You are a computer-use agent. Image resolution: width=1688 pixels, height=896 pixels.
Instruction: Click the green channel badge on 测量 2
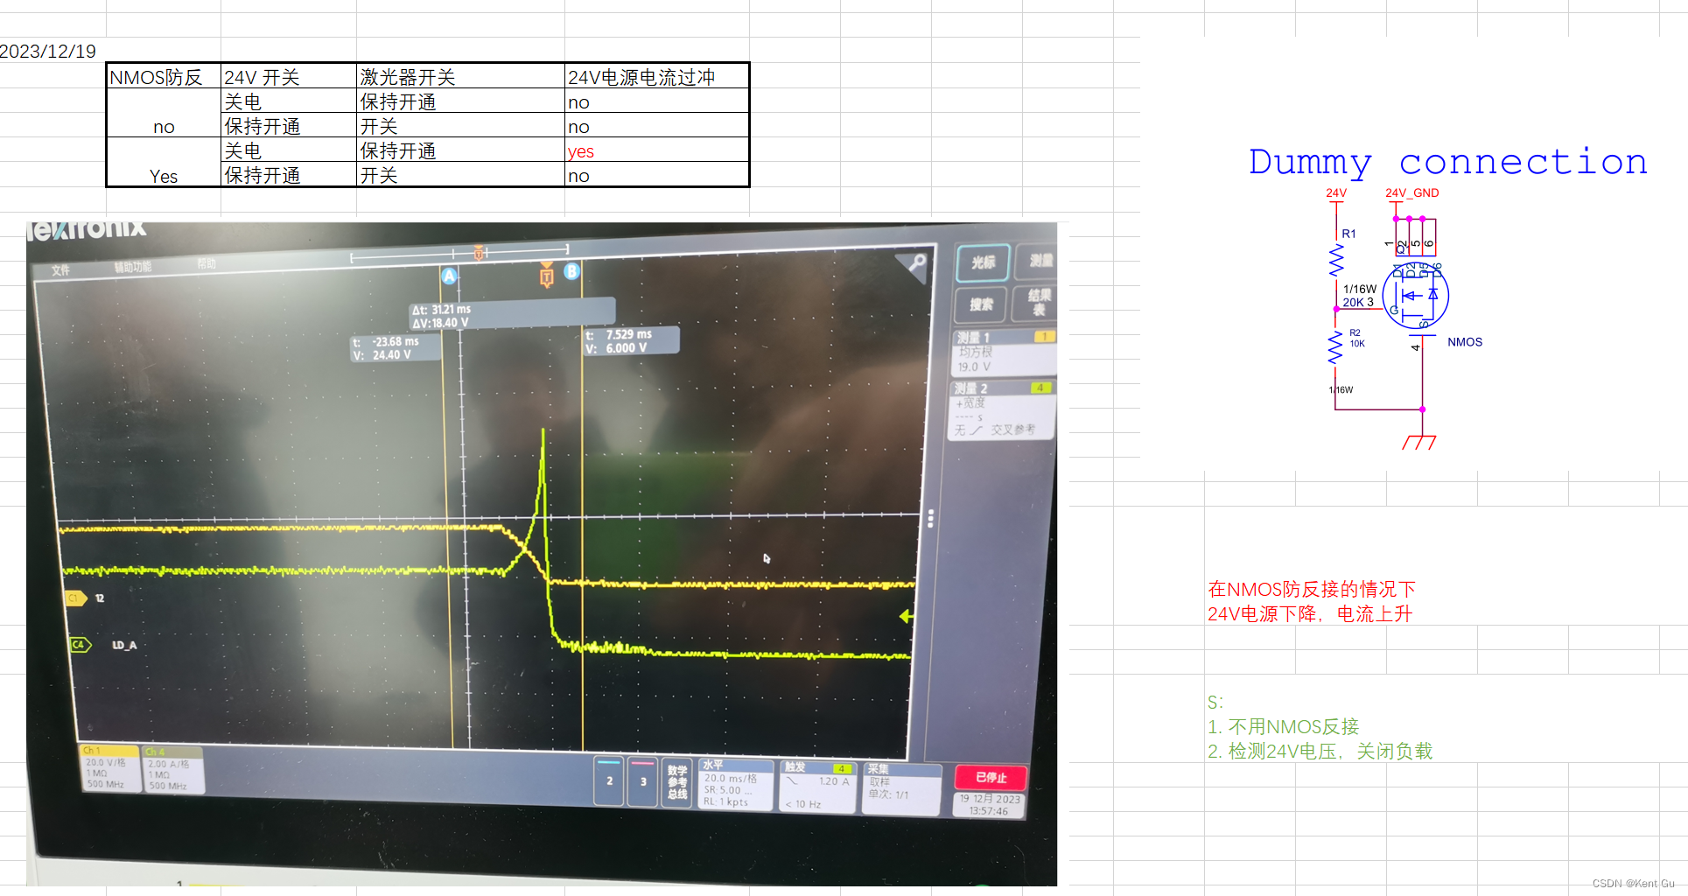click(1040, 388)
